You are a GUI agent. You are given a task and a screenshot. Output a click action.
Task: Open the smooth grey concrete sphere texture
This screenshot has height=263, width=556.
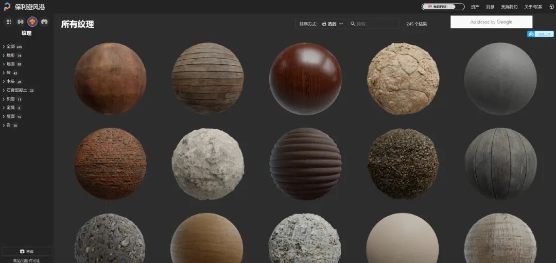(x=500, y=79)
